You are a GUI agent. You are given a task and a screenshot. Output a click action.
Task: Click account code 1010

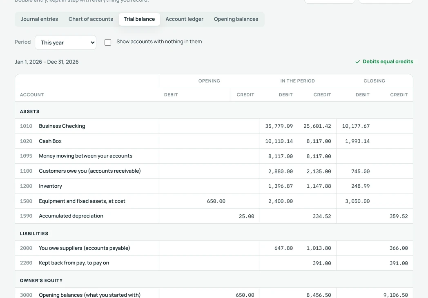[x=26, y=126]
